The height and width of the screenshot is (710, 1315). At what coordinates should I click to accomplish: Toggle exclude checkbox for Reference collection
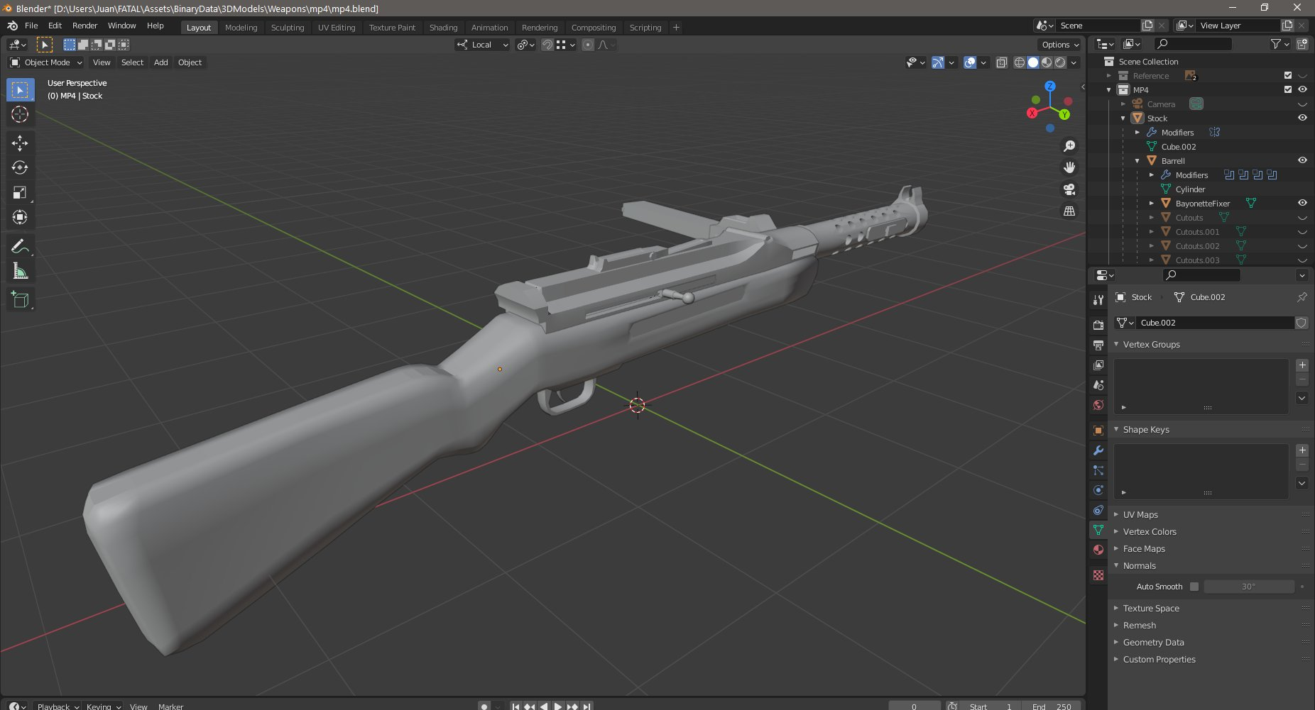(1288, 75)
